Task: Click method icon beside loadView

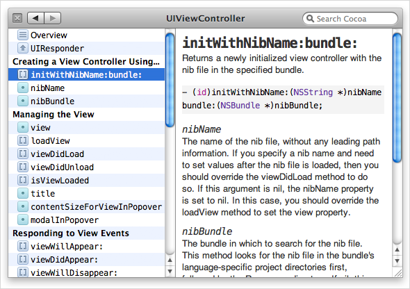Action: [23, 140]
